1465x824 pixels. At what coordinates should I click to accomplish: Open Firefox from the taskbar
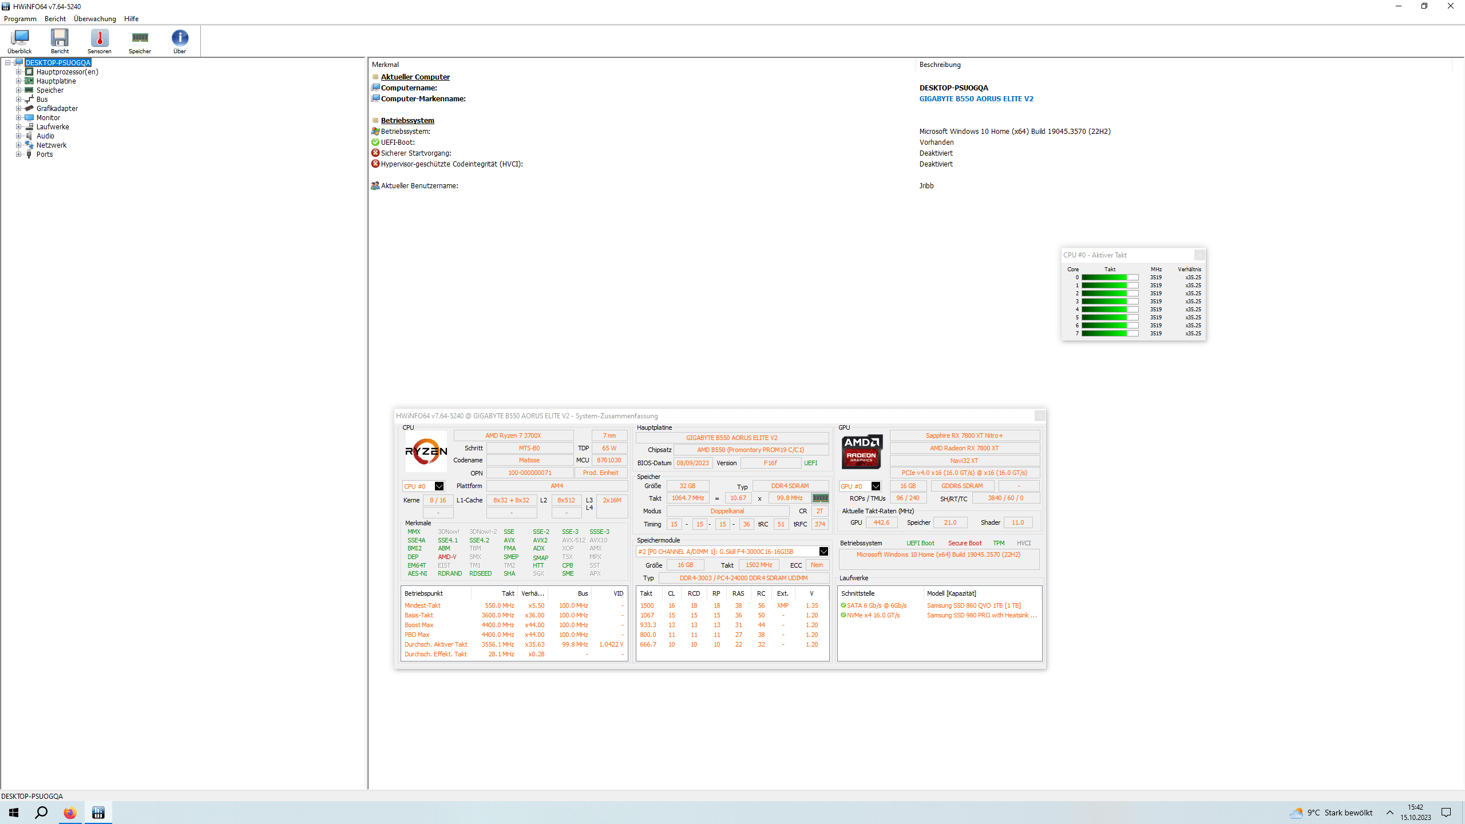click(70, 813)
